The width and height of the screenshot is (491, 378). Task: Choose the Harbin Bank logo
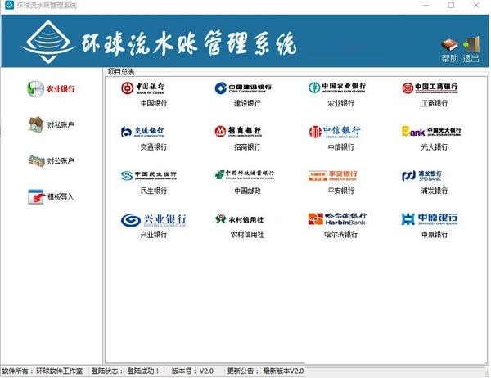click(337, 219)
